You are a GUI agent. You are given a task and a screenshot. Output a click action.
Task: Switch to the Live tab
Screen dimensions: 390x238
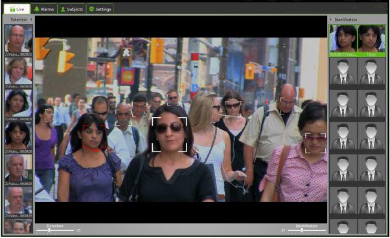tap(17, 9)
